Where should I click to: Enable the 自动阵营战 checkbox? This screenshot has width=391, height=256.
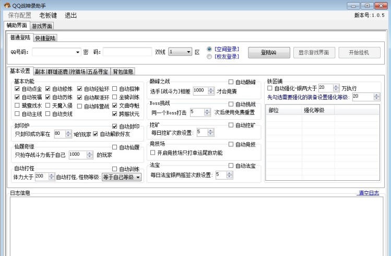tap(79, 106)
